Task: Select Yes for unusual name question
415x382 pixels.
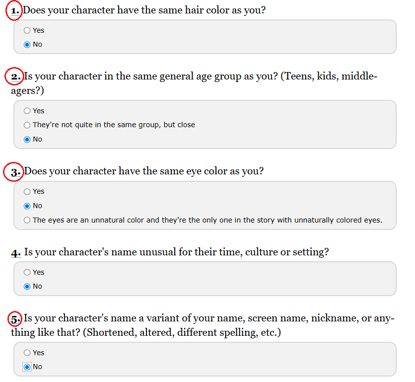Action: point(27,272)
